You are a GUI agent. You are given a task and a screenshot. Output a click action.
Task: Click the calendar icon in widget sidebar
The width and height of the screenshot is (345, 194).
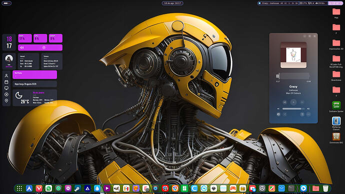pyautogui.click(x=6, y=82)
